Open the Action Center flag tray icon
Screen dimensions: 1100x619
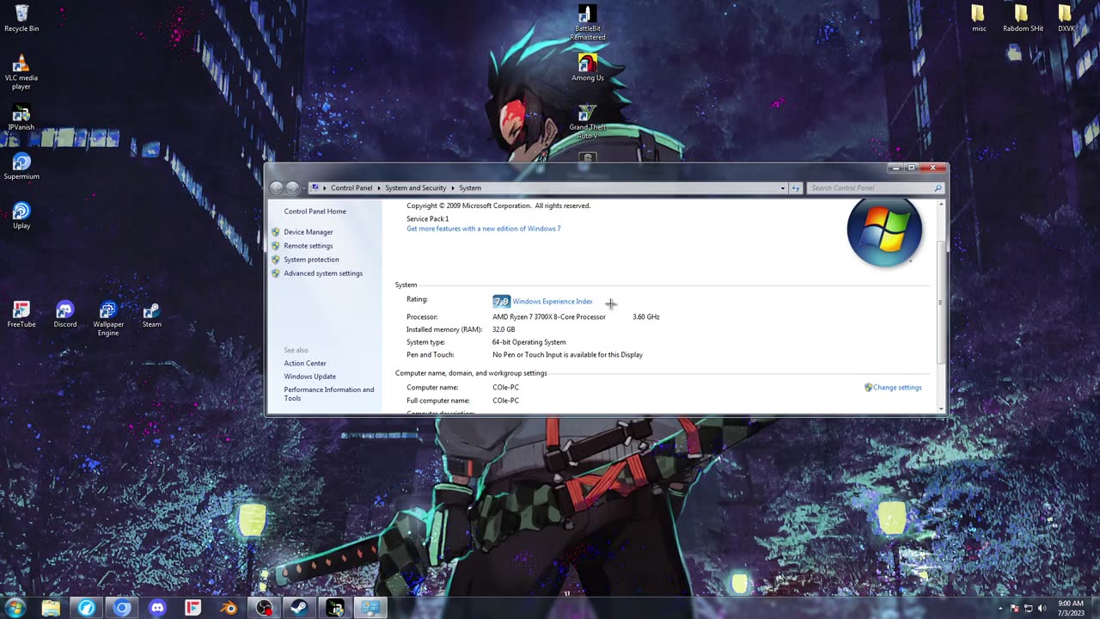pos(1014,609)
